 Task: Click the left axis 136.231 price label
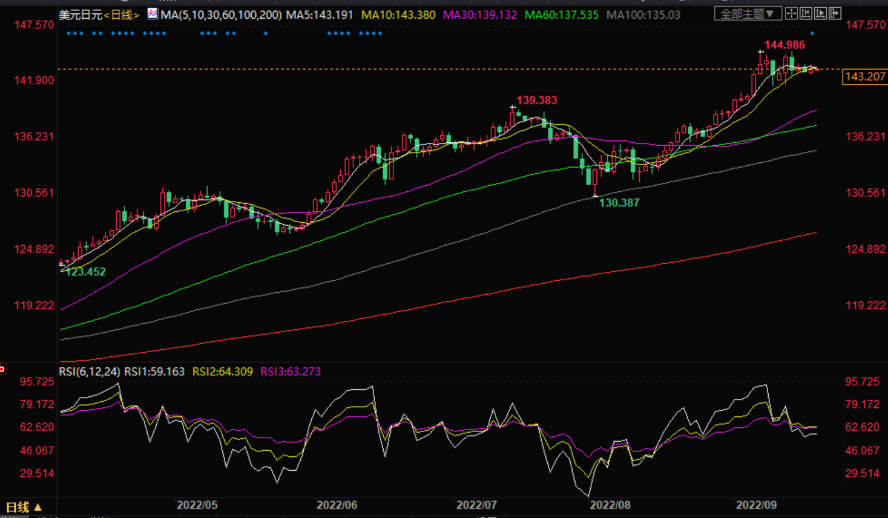34,137
